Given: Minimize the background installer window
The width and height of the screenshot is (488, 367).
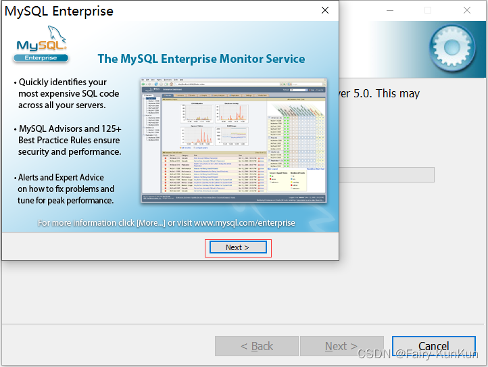Looking at the screenshot, I should pos(390,10).
